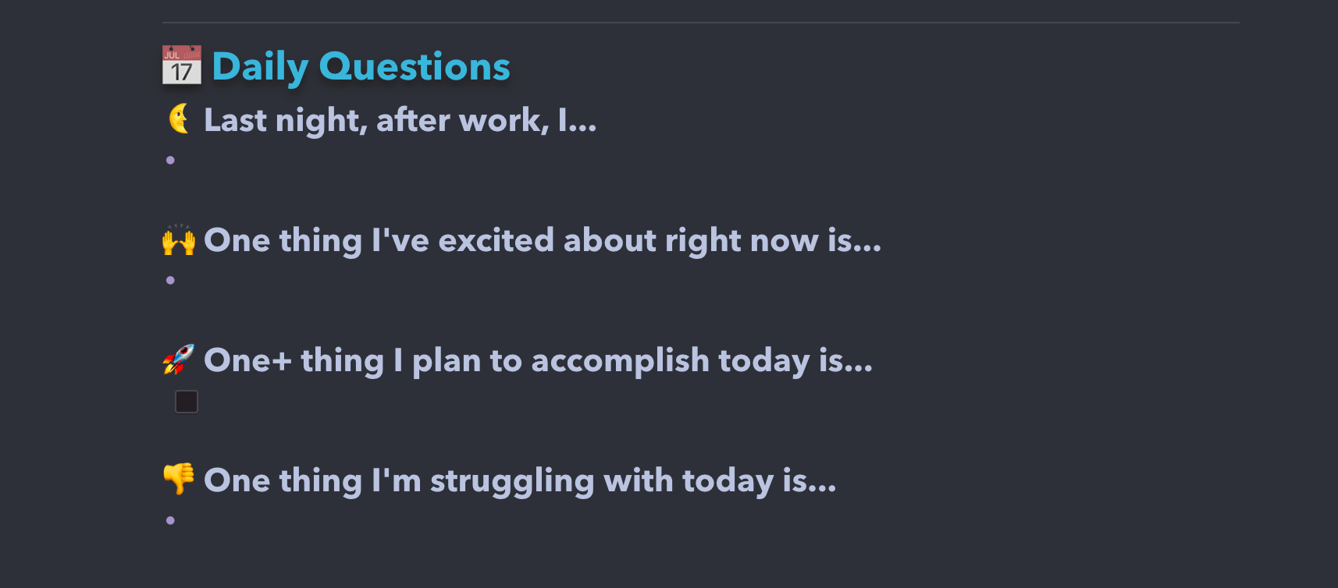The width and height of the screenshot is (1338, 588).
Task: Click the 'One+ thing I plan to accomplish' heading
Action: pos(538,361)
